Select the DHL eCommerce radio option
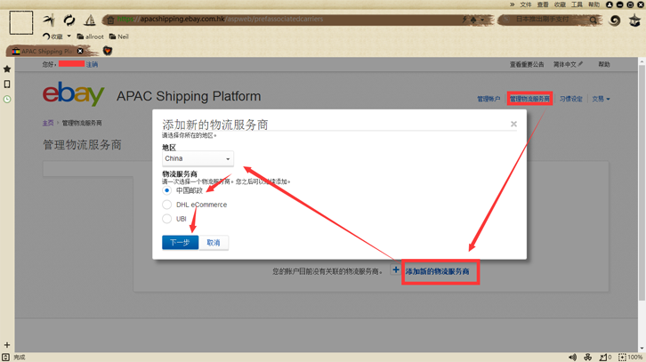 click(x=167, y=205)
